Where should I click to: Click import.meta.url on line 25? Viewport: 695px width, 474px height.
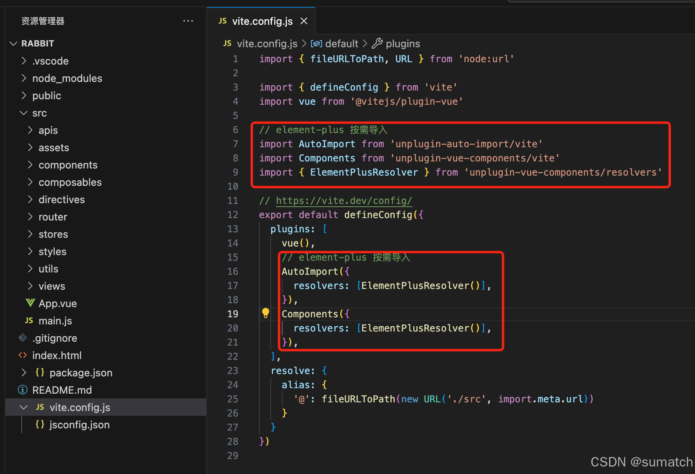[541, 399]
